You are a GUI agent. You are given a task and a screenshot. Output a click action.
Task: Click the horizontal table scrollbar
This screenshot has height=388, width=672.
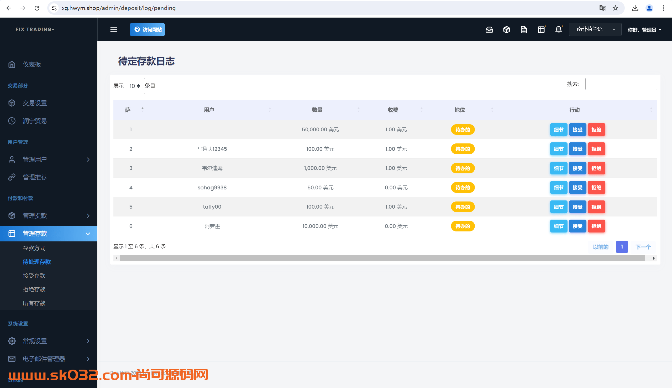[x=382, y=258]
